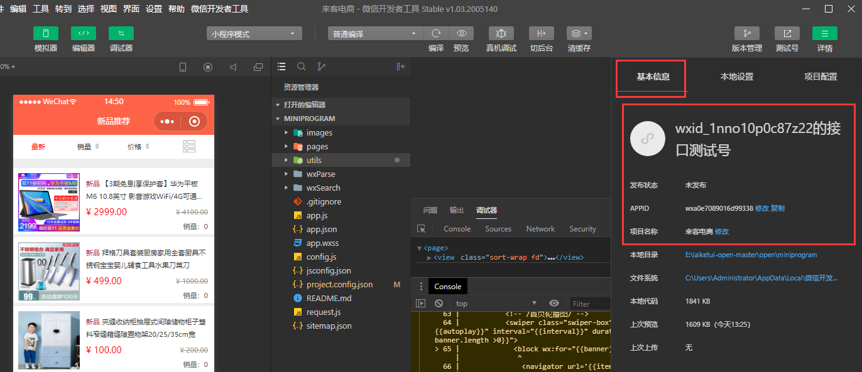
Task: Open the search icon in file sidebar
Action: pyautogui.click(x=302, y=66)
